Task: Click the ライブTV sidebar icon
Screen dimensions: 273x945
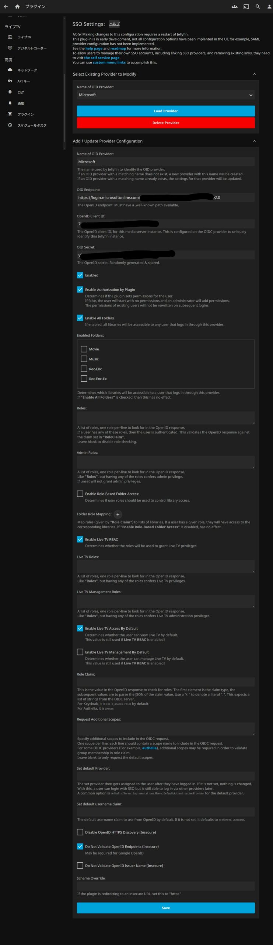Action: pos(10,37)
